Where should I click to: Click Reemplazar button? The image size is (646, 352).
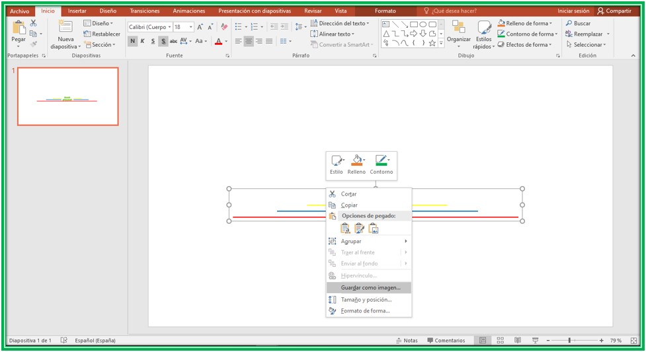[x=585, y=34]
